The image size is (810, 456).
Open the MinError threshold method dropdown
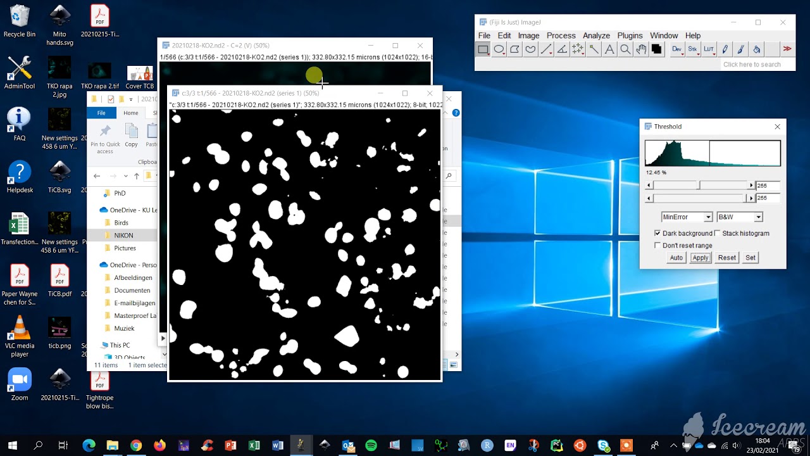pos(687,217)
